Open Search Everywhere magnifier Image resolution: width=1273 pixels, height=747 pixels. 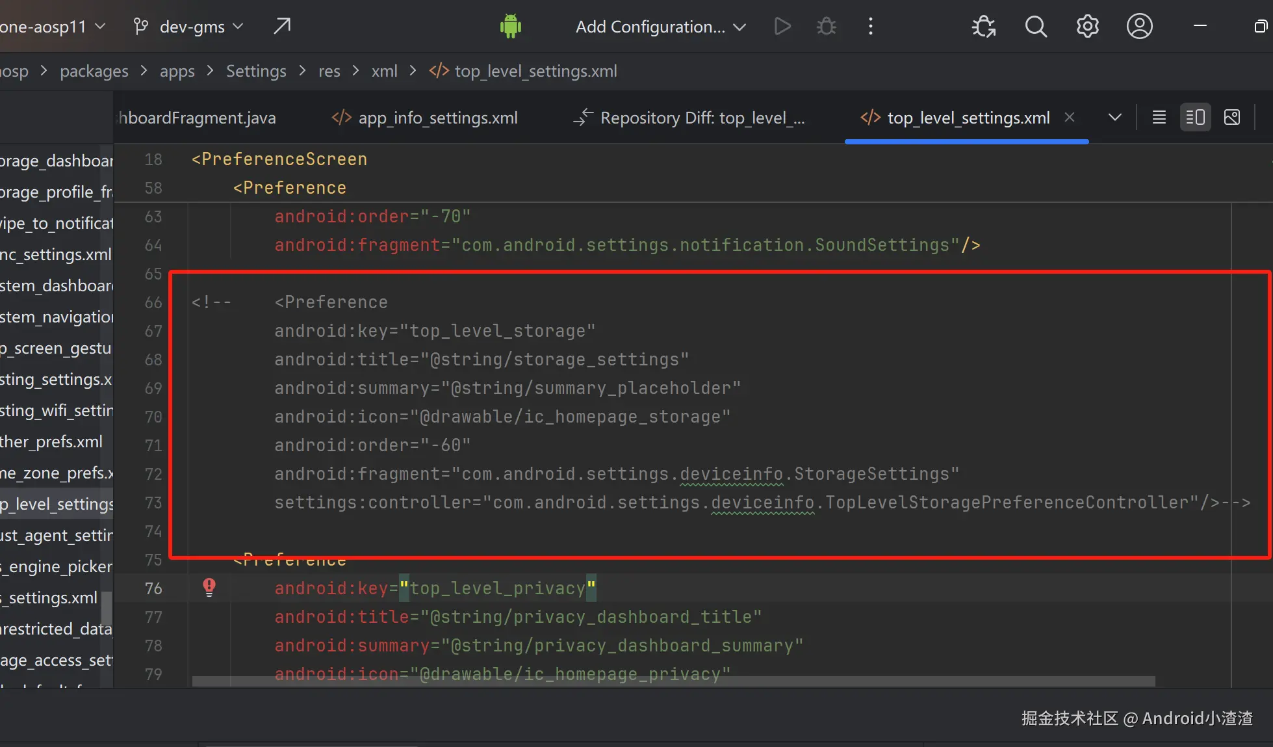(1036, 27)
